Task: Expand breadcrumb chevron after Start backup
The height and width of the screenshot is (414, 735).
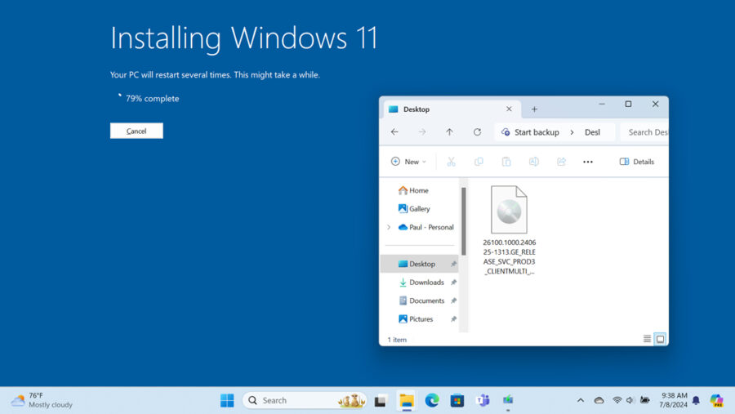Action: [572, 132]
